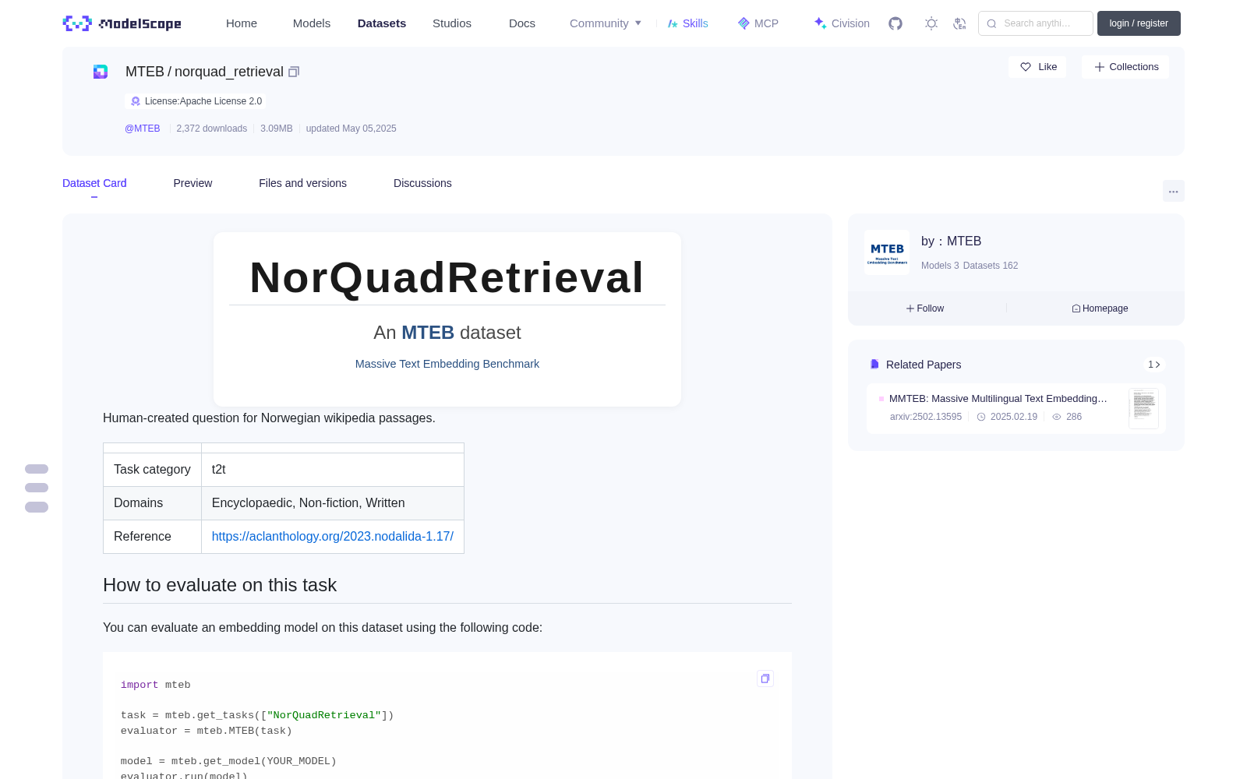Screen dimensions: 1247x779
Task: Click the '2,372 downloads' text
Action: (x=212, y=129)
